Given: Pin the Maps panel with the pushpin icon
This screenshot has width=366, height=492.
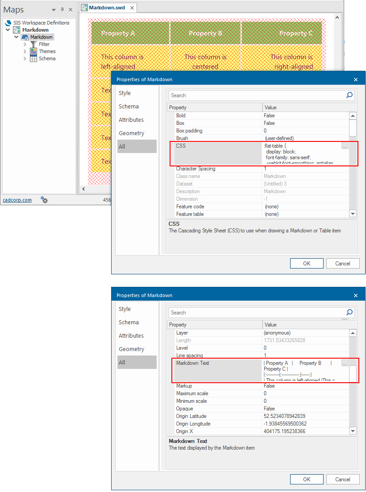Looking at the screenshot, I should pos(62,9).
